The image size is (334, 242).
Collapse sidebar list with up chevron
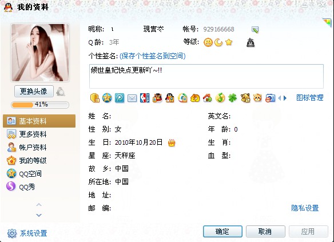(x=39, y=205)
